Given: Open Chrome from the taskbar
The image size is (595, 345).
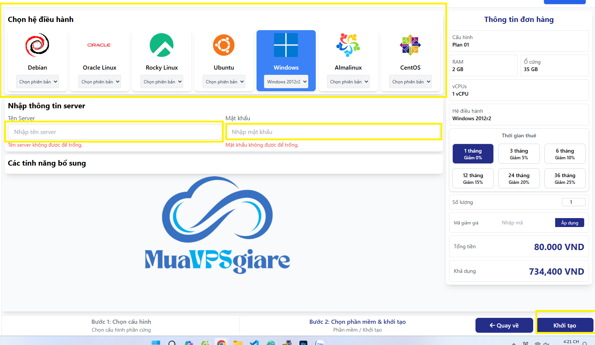Looking at the screenshot, I should [222, 342].
